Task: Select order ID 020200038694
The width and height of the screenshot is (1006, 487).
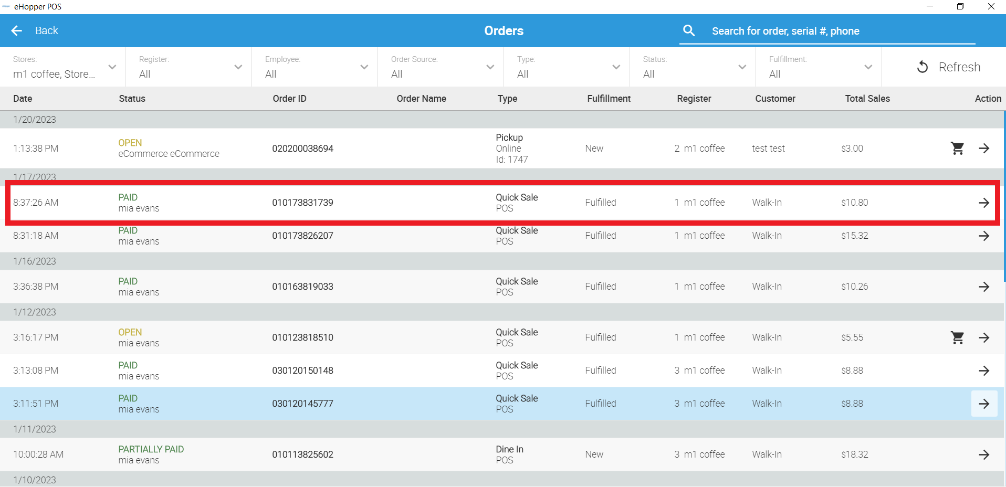Action: coord(302,149)
